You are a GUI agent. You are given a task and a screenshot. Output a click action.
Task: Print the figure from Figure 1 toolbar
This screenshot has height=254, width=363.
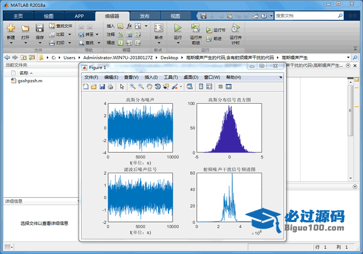pyautogui.click(x=111, y=86)
